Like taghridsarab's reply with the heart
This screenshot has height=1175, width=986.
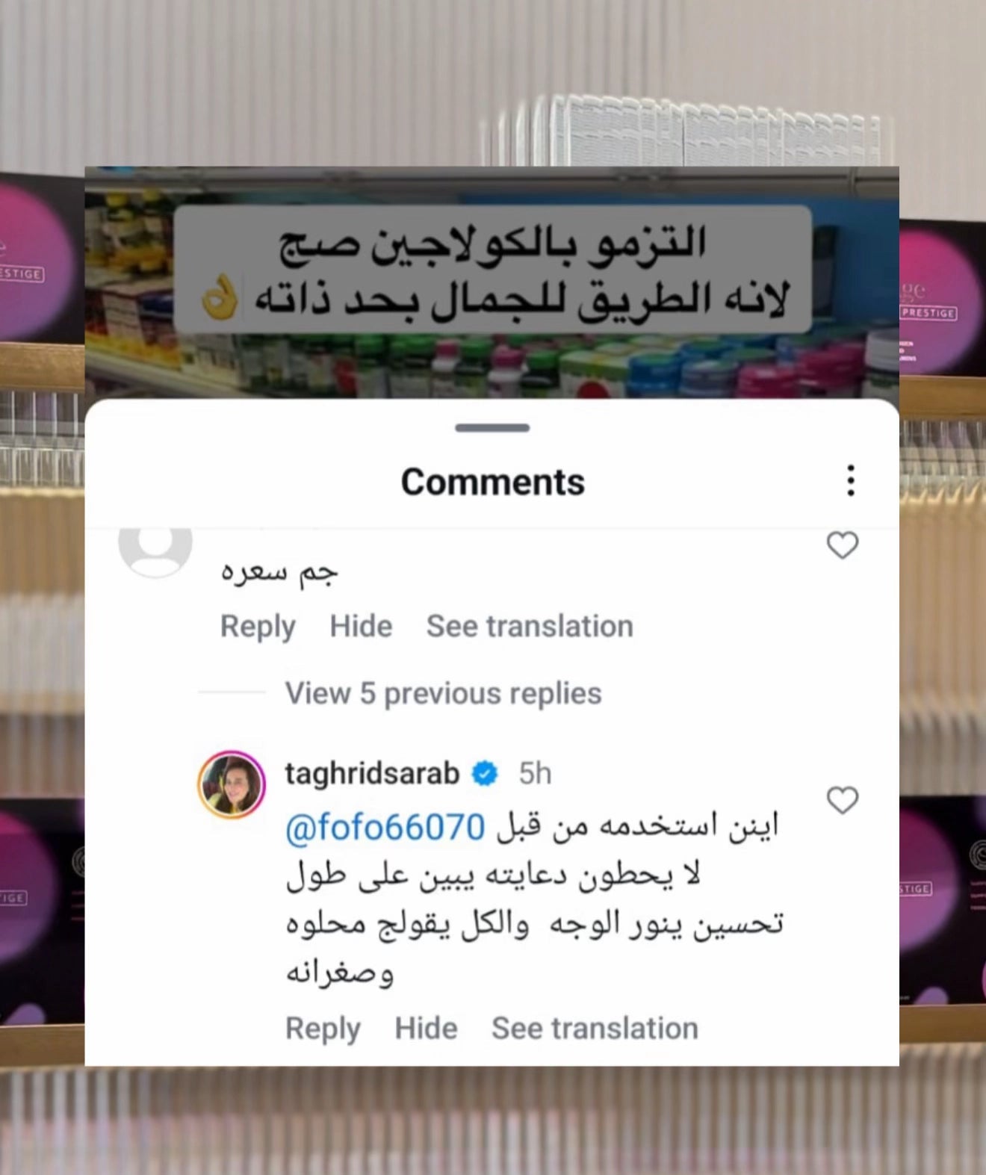(x=843, y=800)
